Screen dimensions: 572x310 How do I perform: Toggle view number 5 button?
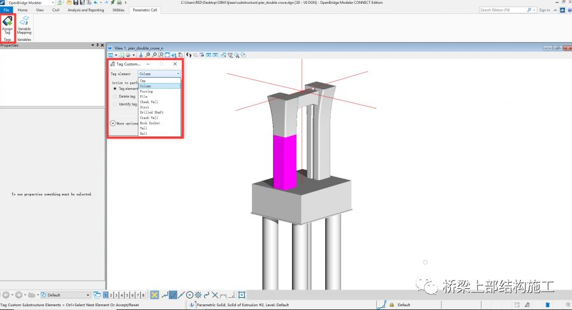pyautogui.click(x=127, y=295)
